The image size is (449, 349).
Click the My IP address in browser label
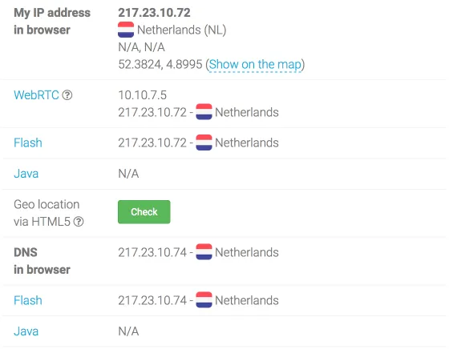52,21
